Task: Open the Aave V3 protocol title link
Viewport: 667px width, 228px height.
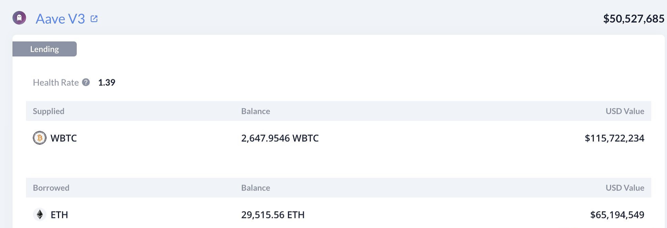Action: coord(60,19)
